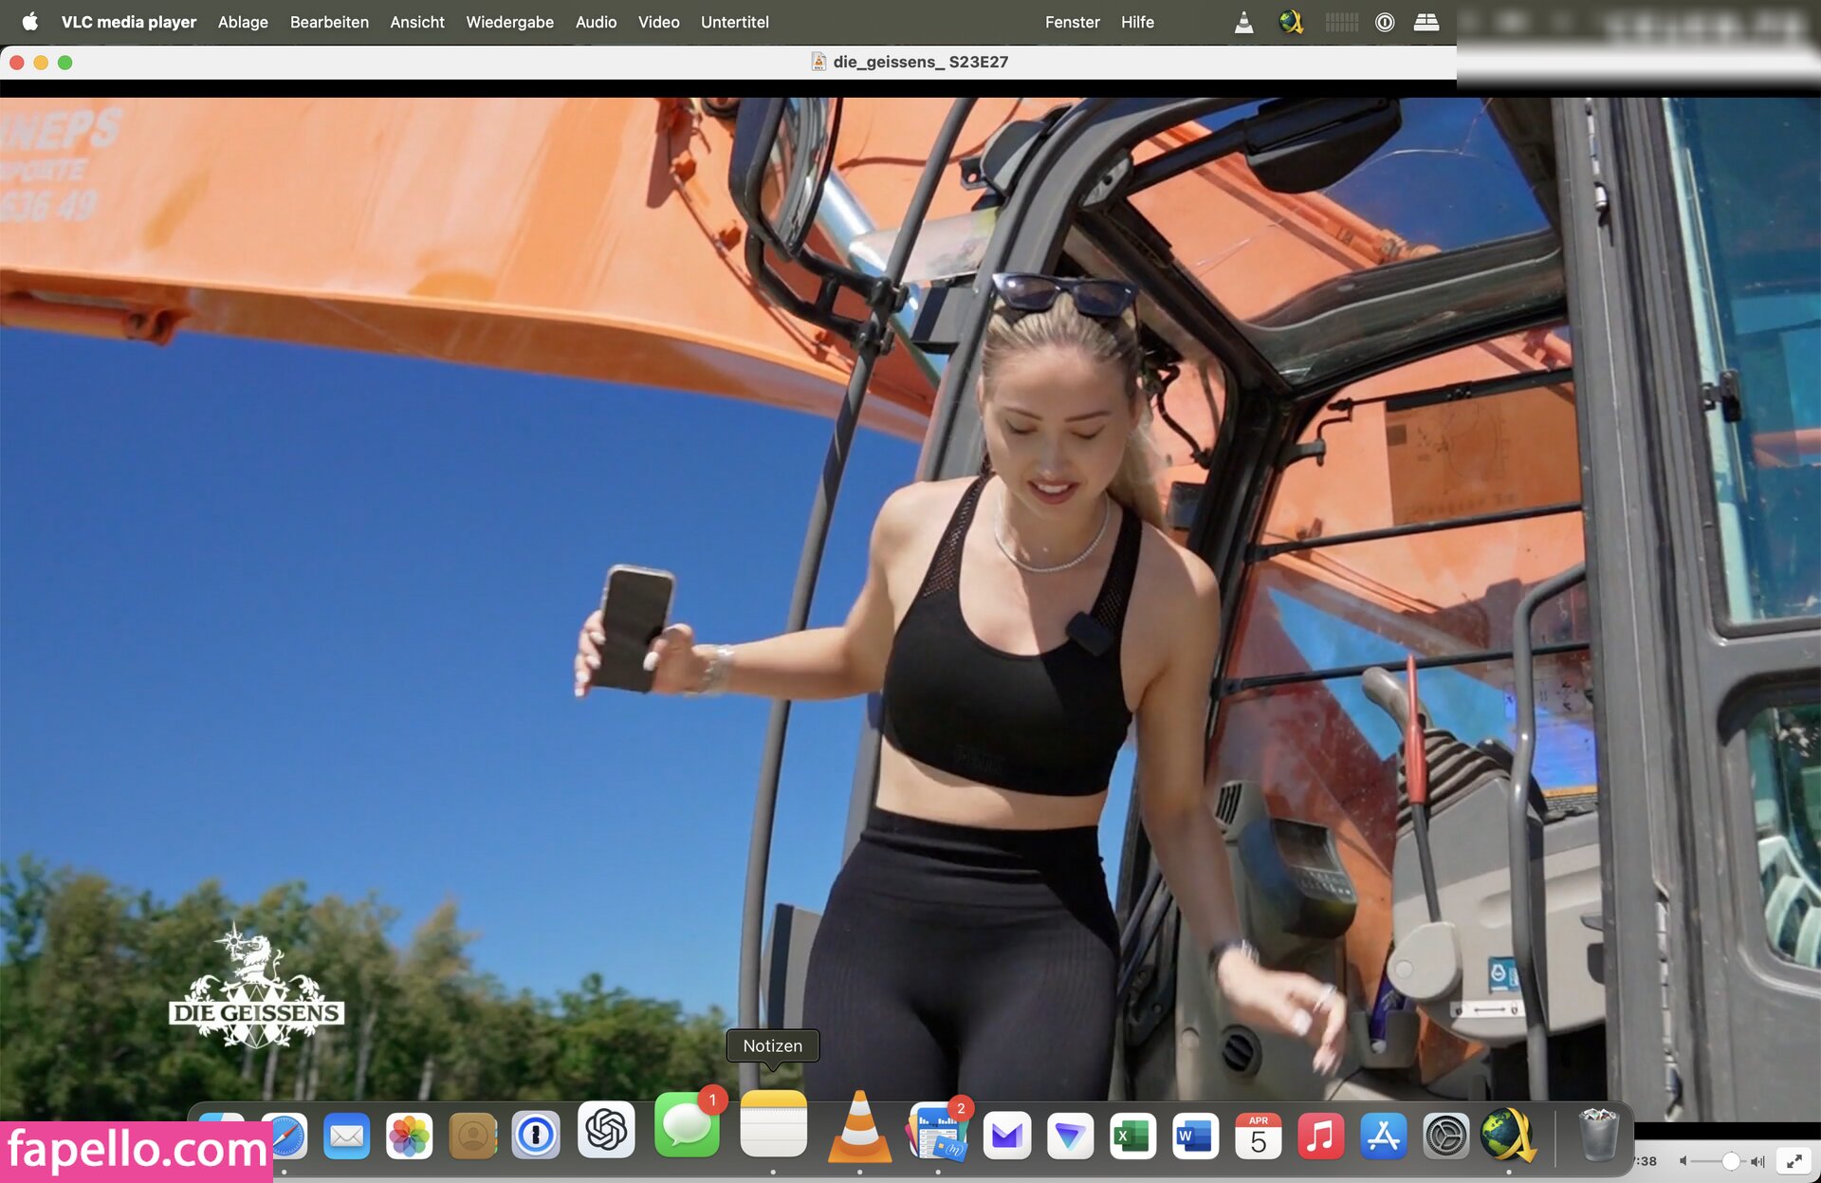1821x1183 pixels.
Task: Open Photos app from Dock
Action: pos(410,1136)
